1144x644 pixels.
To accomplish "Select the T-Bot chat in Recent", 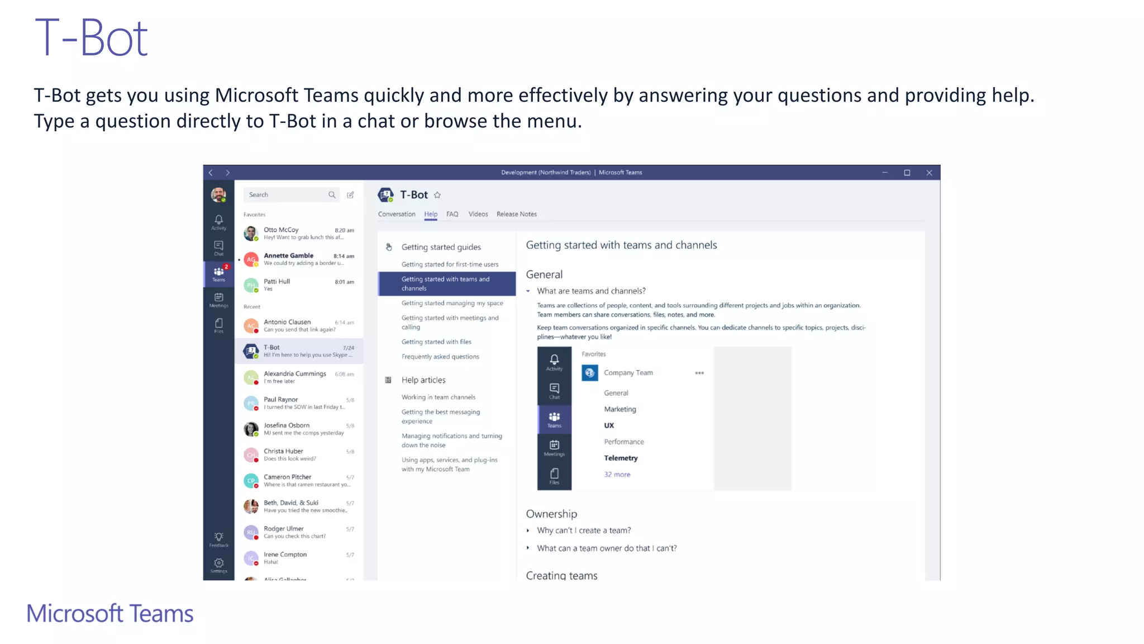I will 299,351.
